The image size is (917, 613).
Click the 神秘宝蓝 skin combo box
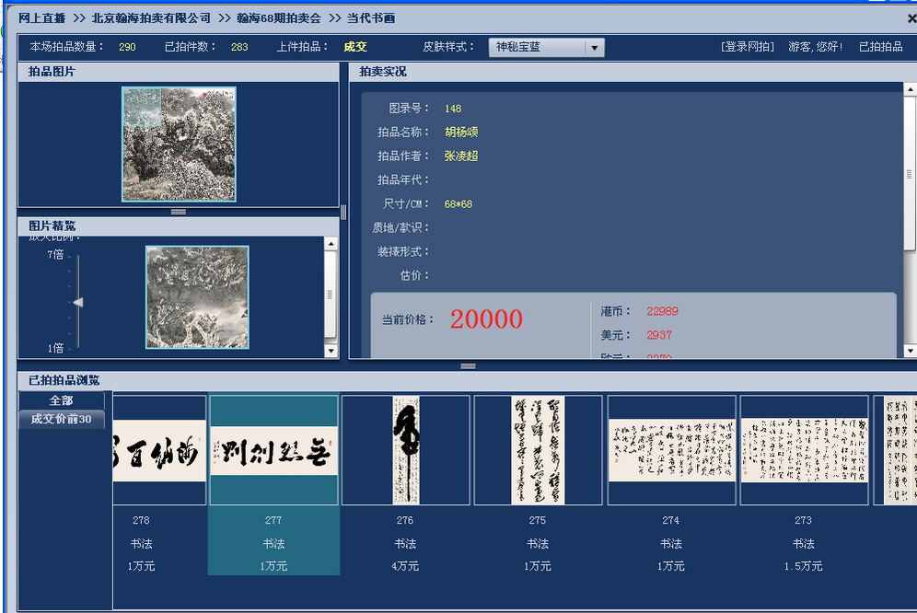click(546, 47)
